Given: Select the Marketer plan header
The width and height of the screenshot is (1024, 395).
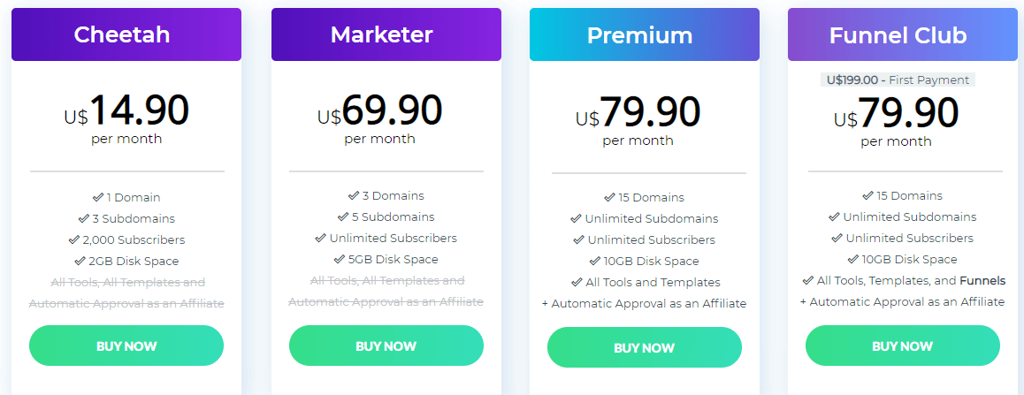Looking at the screenshot, I should [x=386, y=34].
